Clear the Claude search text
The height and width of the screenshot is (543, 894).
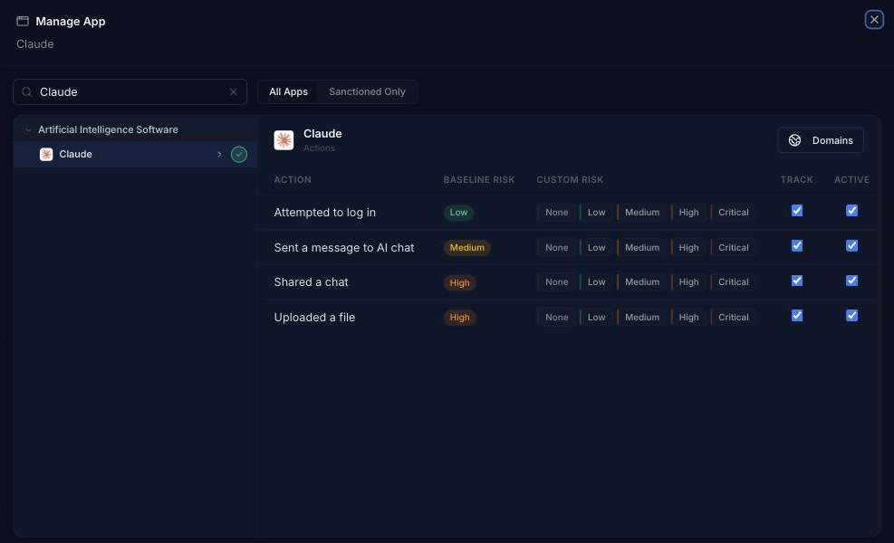pyautogui.click(x=233, y=91)
